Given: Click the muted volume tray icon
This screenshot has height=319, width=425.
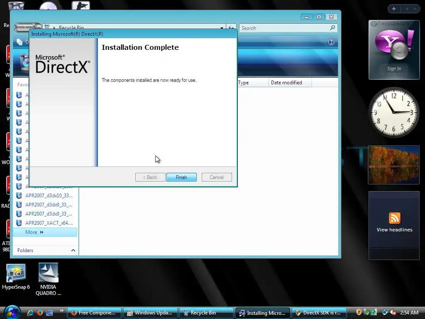Looking at the screenshot, I should point(393,312).
